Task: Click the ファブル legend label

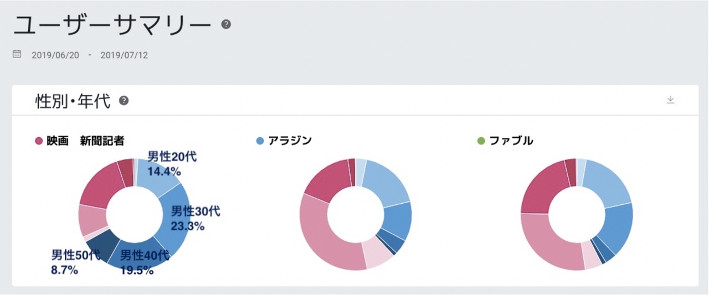Action: pyautogui.click(x=511, y=141)
